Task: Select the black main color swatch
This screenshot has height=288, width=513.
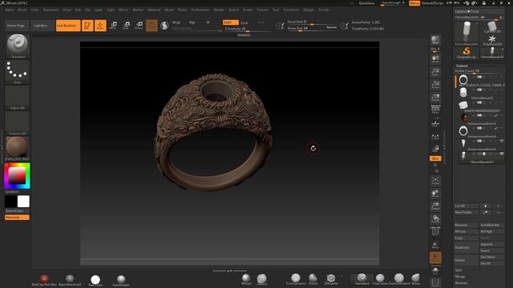Action: pyautogui.click(x=10, y=202)
